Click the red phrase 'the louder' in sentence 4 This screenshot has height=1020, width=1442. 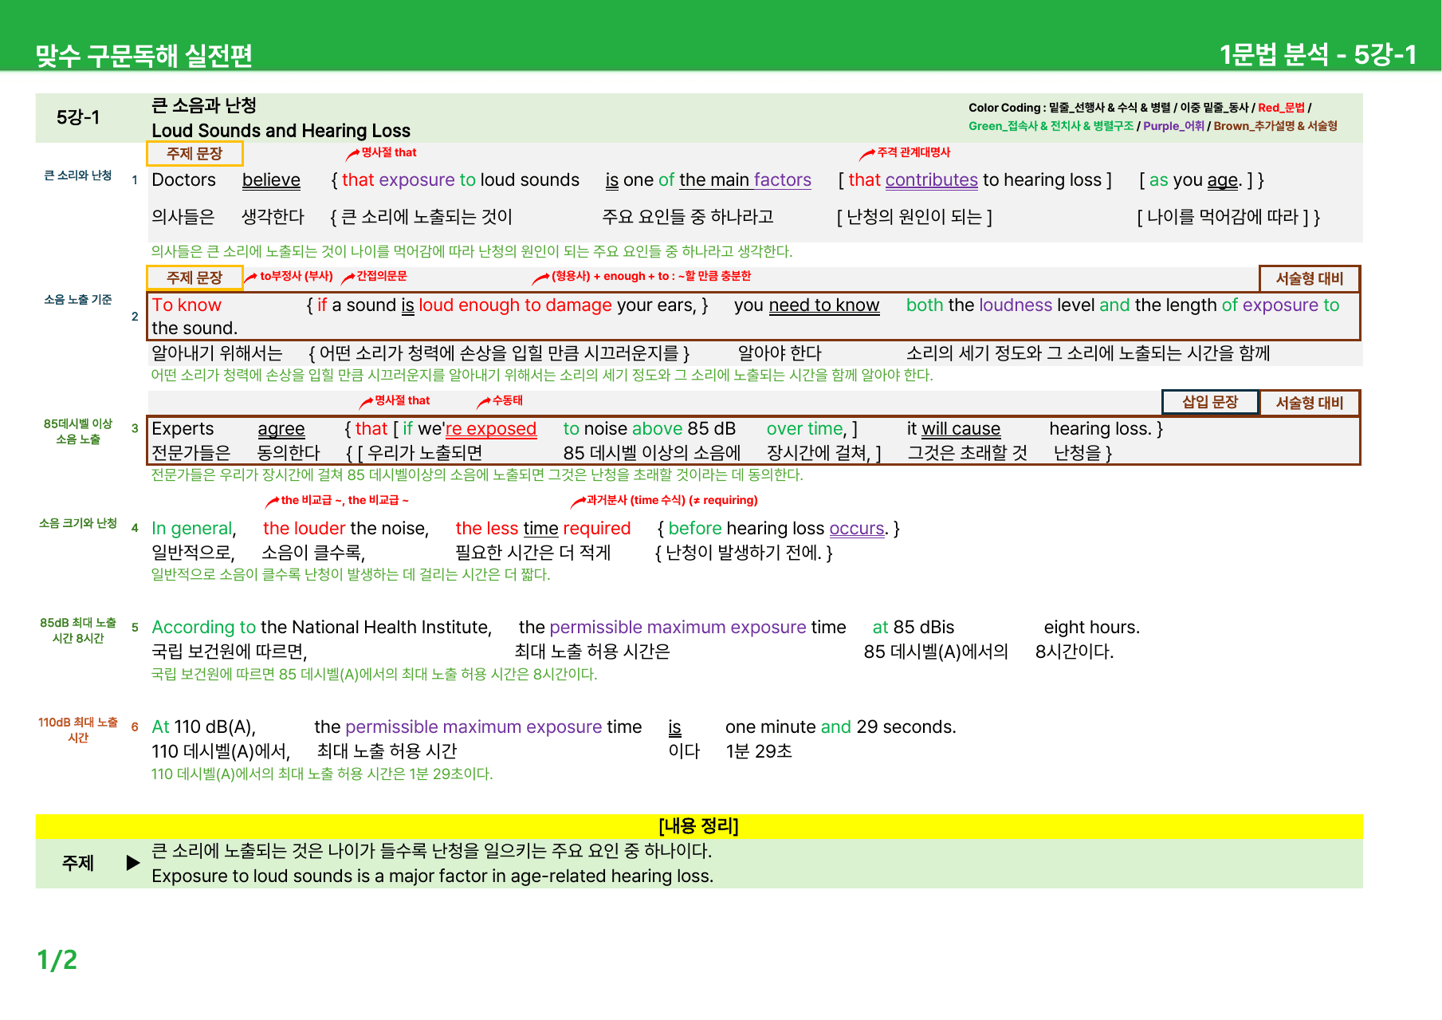[x=305, y=529]
